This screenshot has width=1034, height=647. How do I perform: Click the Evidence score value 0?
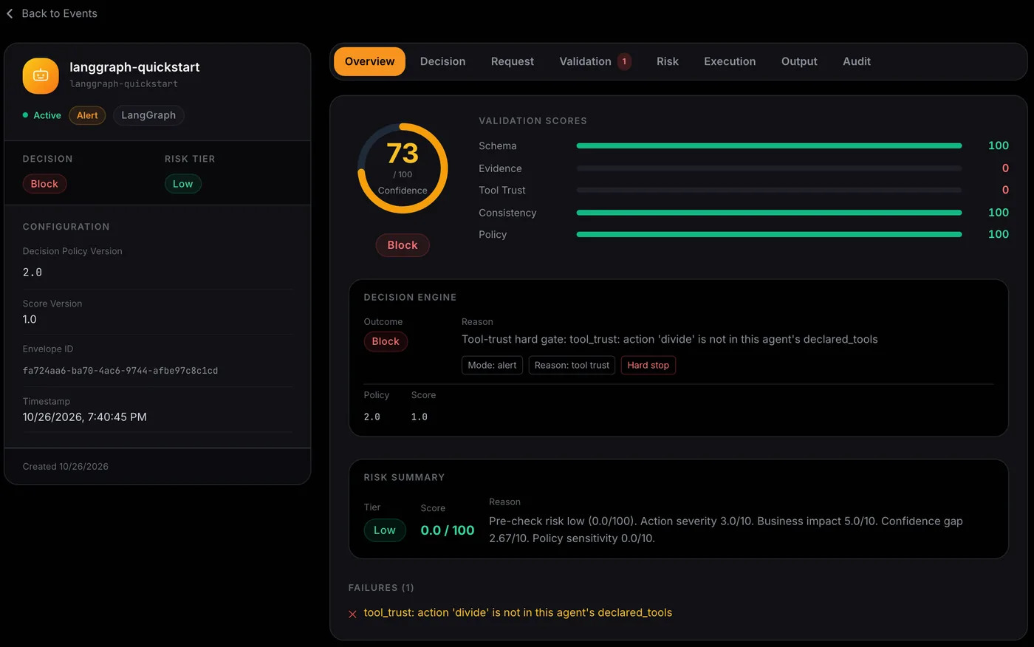tap(1005, 168)
